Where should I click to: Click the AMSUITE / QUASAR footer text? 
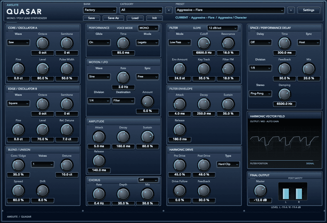[19, 217]
